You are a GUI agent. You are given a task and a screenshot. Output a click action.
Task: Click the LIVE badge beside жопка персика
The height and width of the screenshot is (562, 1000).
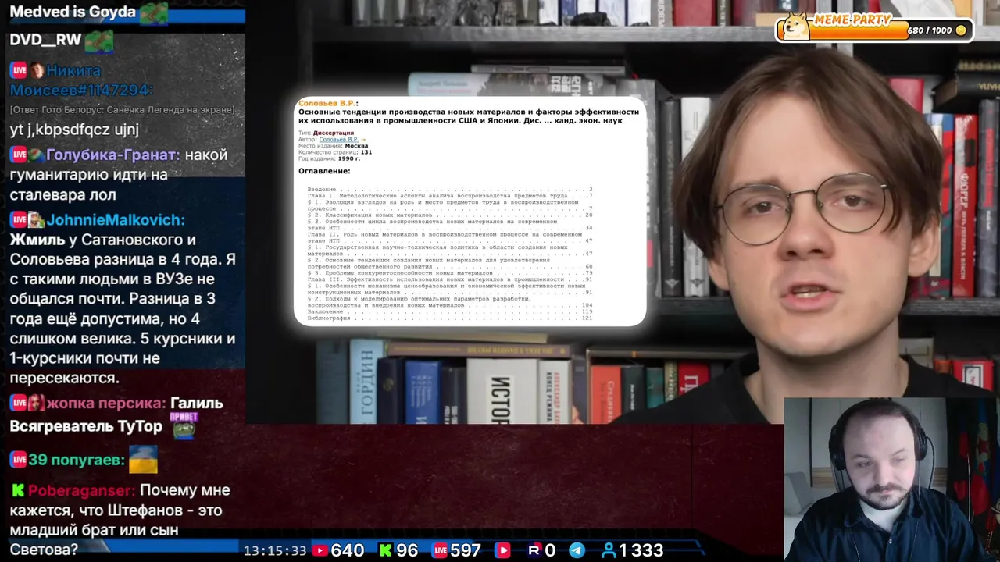point(19,403)
